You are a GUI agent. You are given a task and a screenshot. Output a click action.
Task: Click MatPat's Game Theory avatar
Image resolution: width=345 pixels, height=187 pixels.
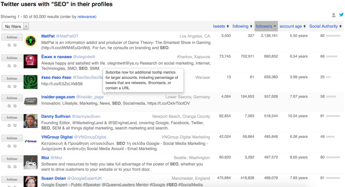(31, 41)
